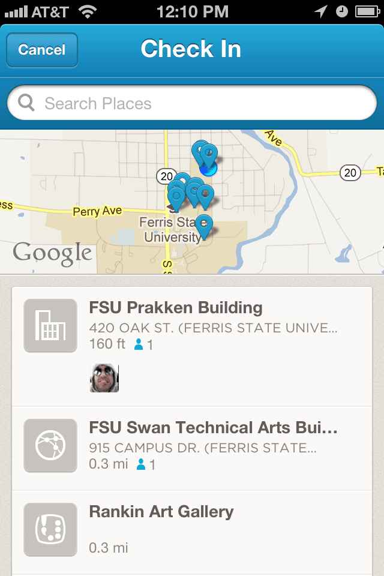384x576 pixels.
Task: Tap the Wi-Fi icon in the status bar
Action: click(x=88, y=11)
